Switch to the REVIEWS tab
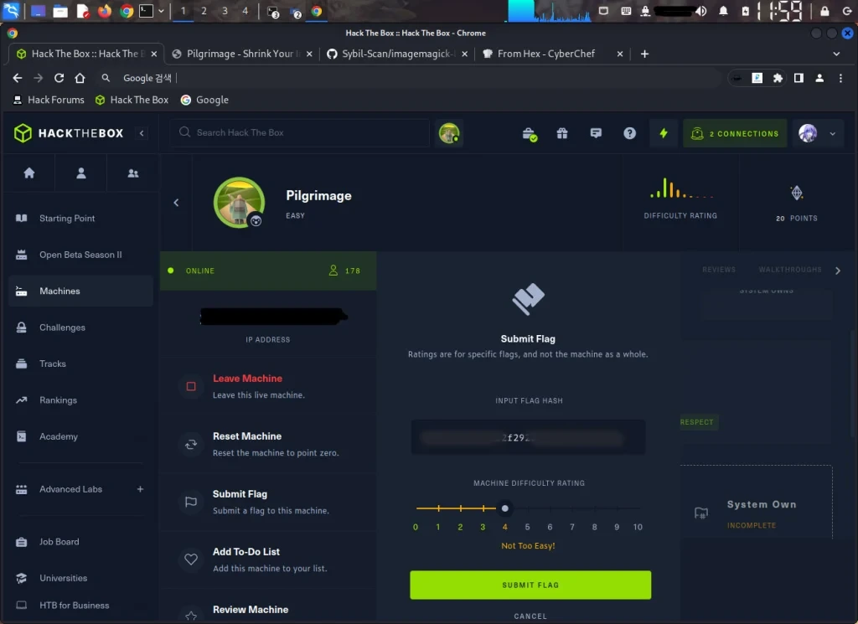Image resolution: width=858 pixels, height=624 pixels. 718,270
